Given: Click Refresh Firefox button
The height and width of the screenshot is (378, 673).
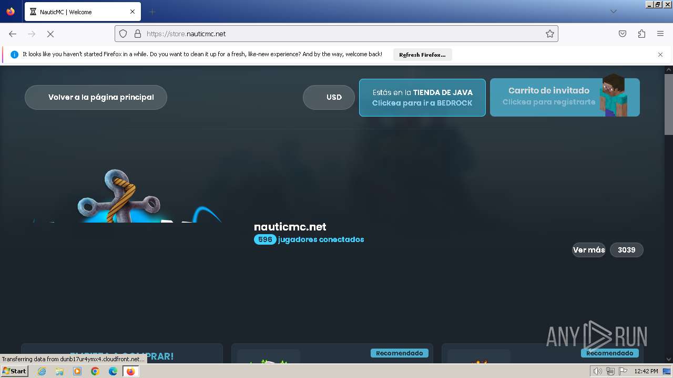Looking at the screenshot, I should pos(422,55).
